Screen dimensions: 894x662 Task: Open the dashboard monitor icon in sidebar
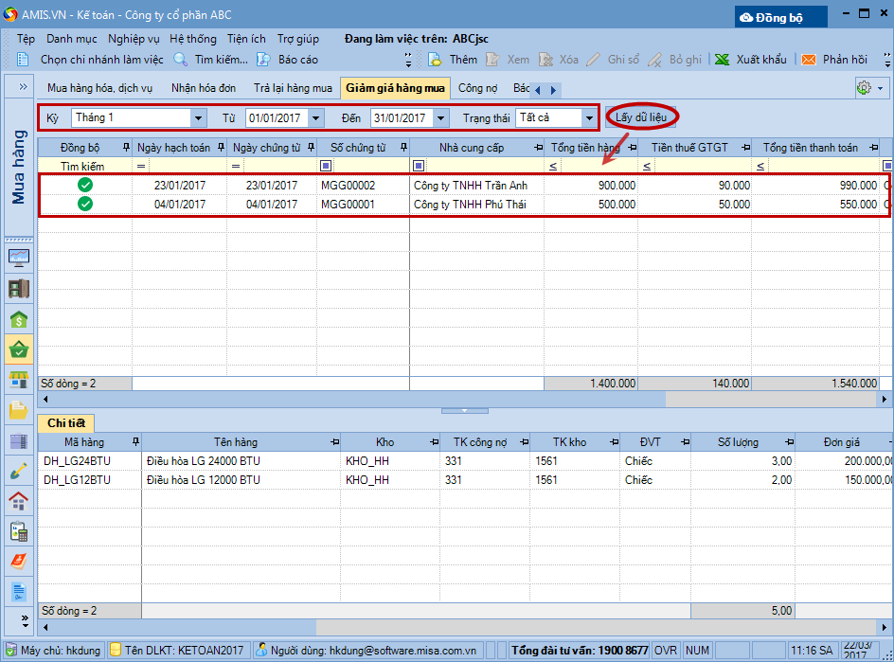click(18, 258)
